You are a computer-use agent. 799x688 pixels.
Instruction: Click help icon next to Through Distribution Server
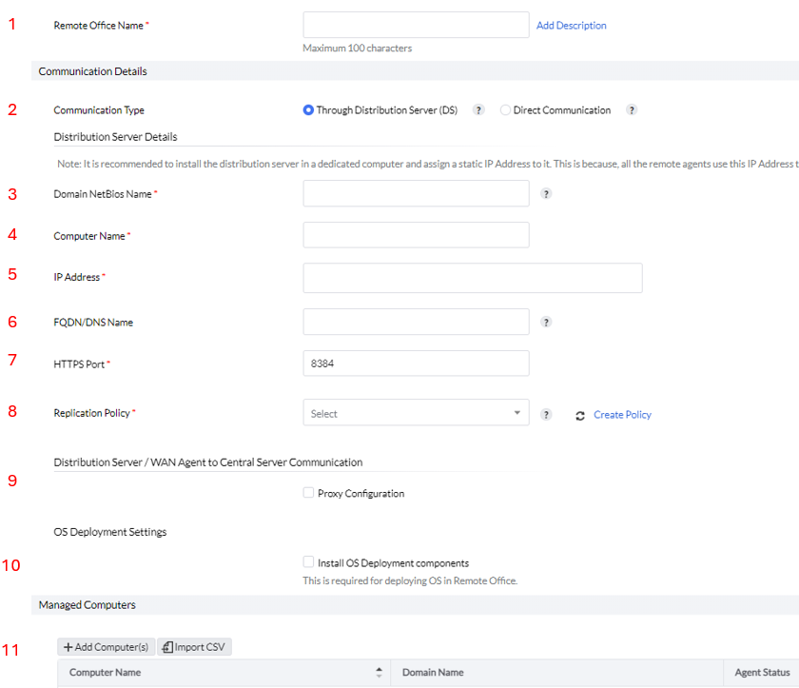[479, 110]
